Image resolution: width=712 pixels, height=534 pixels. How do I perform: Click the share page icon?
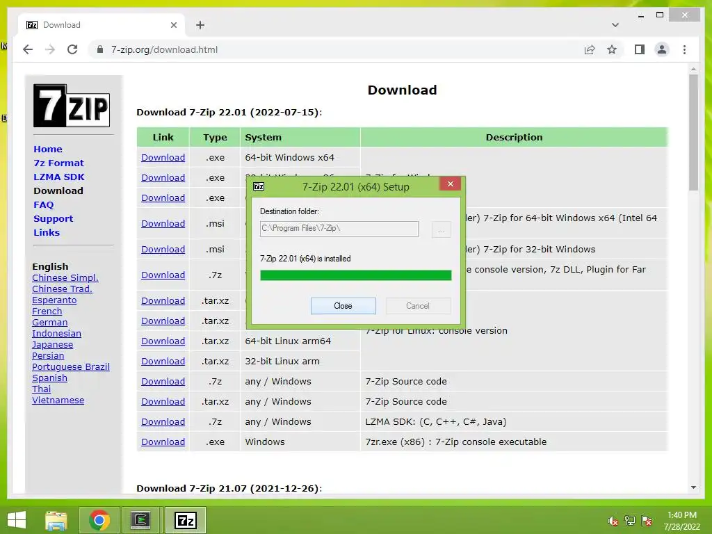(x=590, y=49)
